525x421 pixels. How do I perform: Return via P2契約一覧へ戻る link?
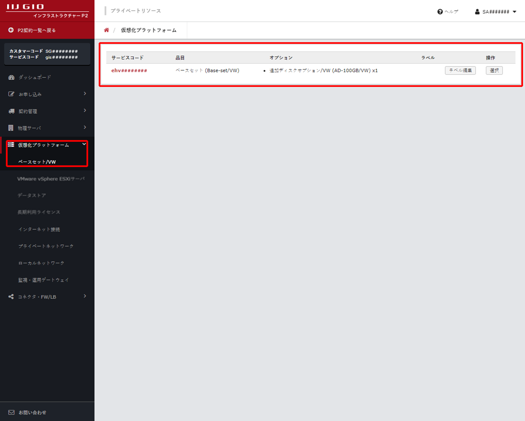pyautogui.click(x=37, y=30)
